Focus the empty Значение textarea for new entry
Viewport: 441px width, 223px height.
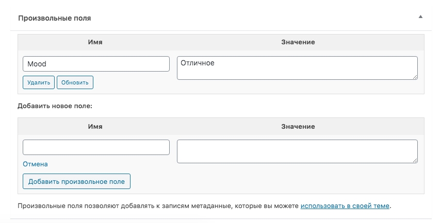click(x=297, y=151)
